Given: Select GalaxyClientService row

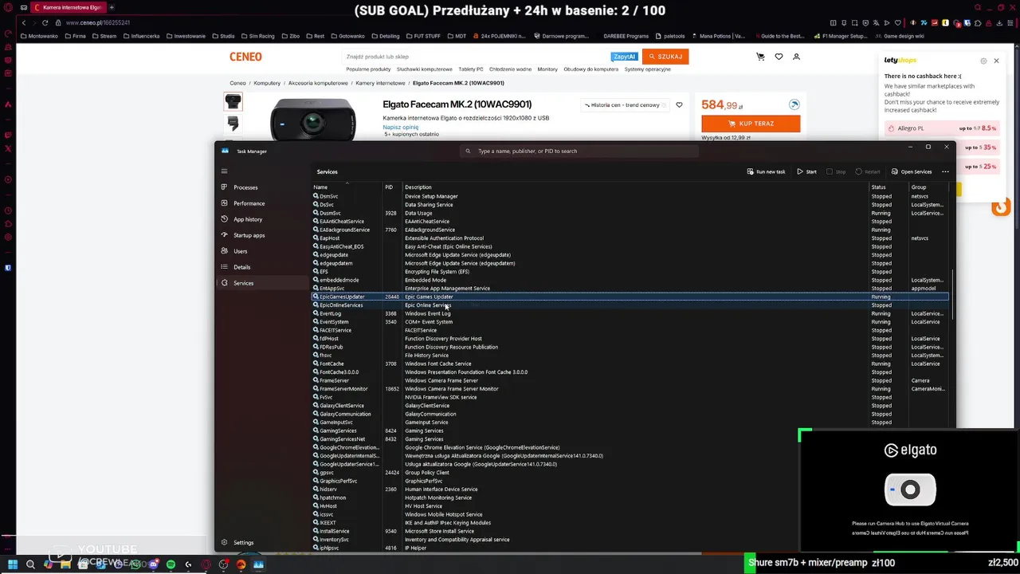Looking at the screenshot, I should (630, 406).
